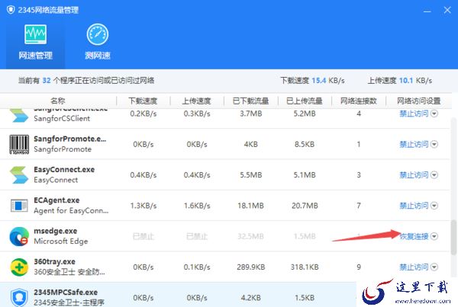Click the 4.2KB downloaded value for 2345MPCSafe
This screenshot has height=307, width=458.
pos(250,297)
